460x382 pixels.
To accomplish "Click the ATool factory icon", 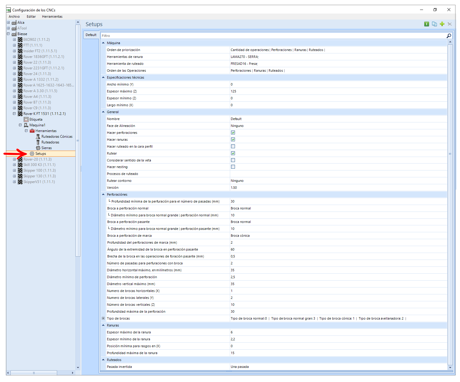I will click(14, 28).
